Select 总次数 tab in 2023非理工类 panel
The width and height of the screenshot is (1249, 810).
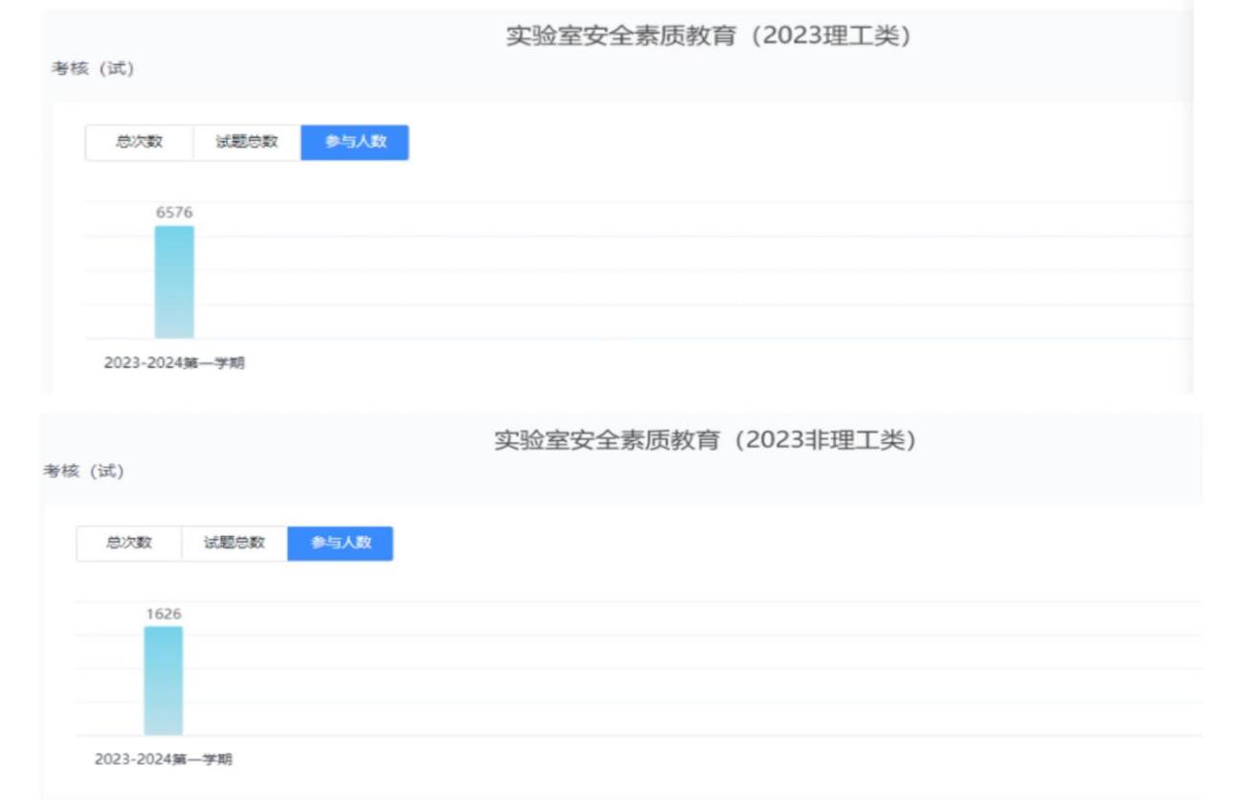[x=128, y=543]
